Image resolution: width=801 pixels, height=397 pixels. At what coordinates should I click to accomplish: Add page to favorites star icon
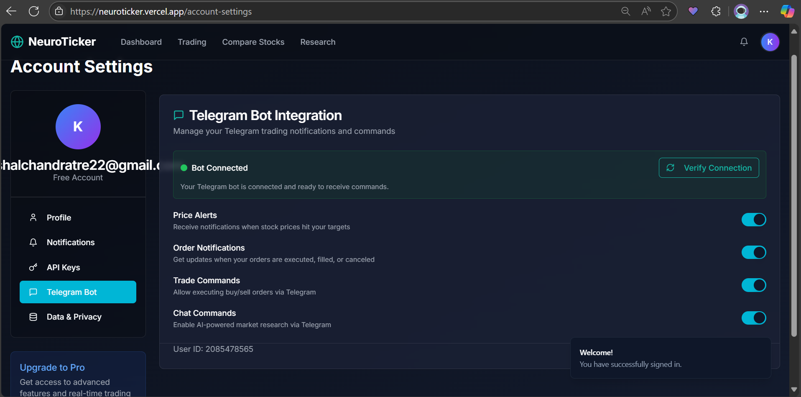[666, 11]
